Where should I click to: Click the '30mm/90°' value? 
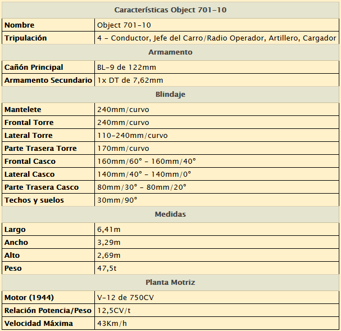point(117,200)
